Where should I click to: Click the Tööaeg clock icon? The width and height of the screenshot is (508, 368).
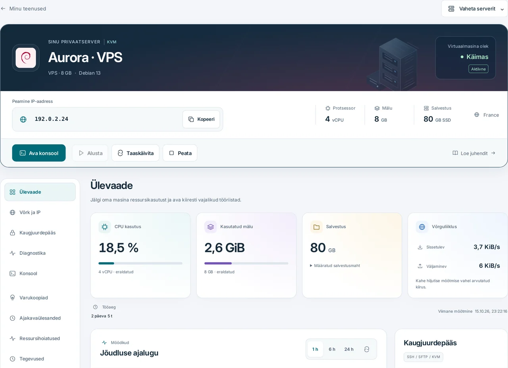95,307
